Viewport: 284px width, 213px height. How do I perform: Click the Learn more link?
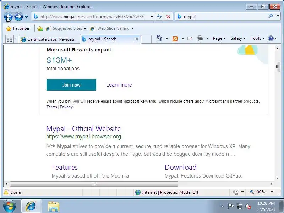[x=119, y=85]
